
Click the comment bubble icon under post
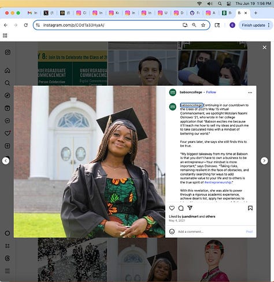pyautogui.click(x=181, y=208)
